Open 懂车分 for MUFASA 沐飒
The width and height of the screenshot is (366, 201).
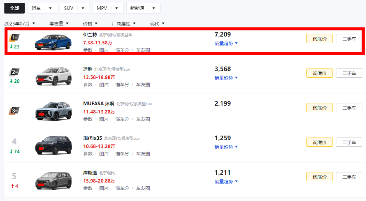(x=122, y=119)
